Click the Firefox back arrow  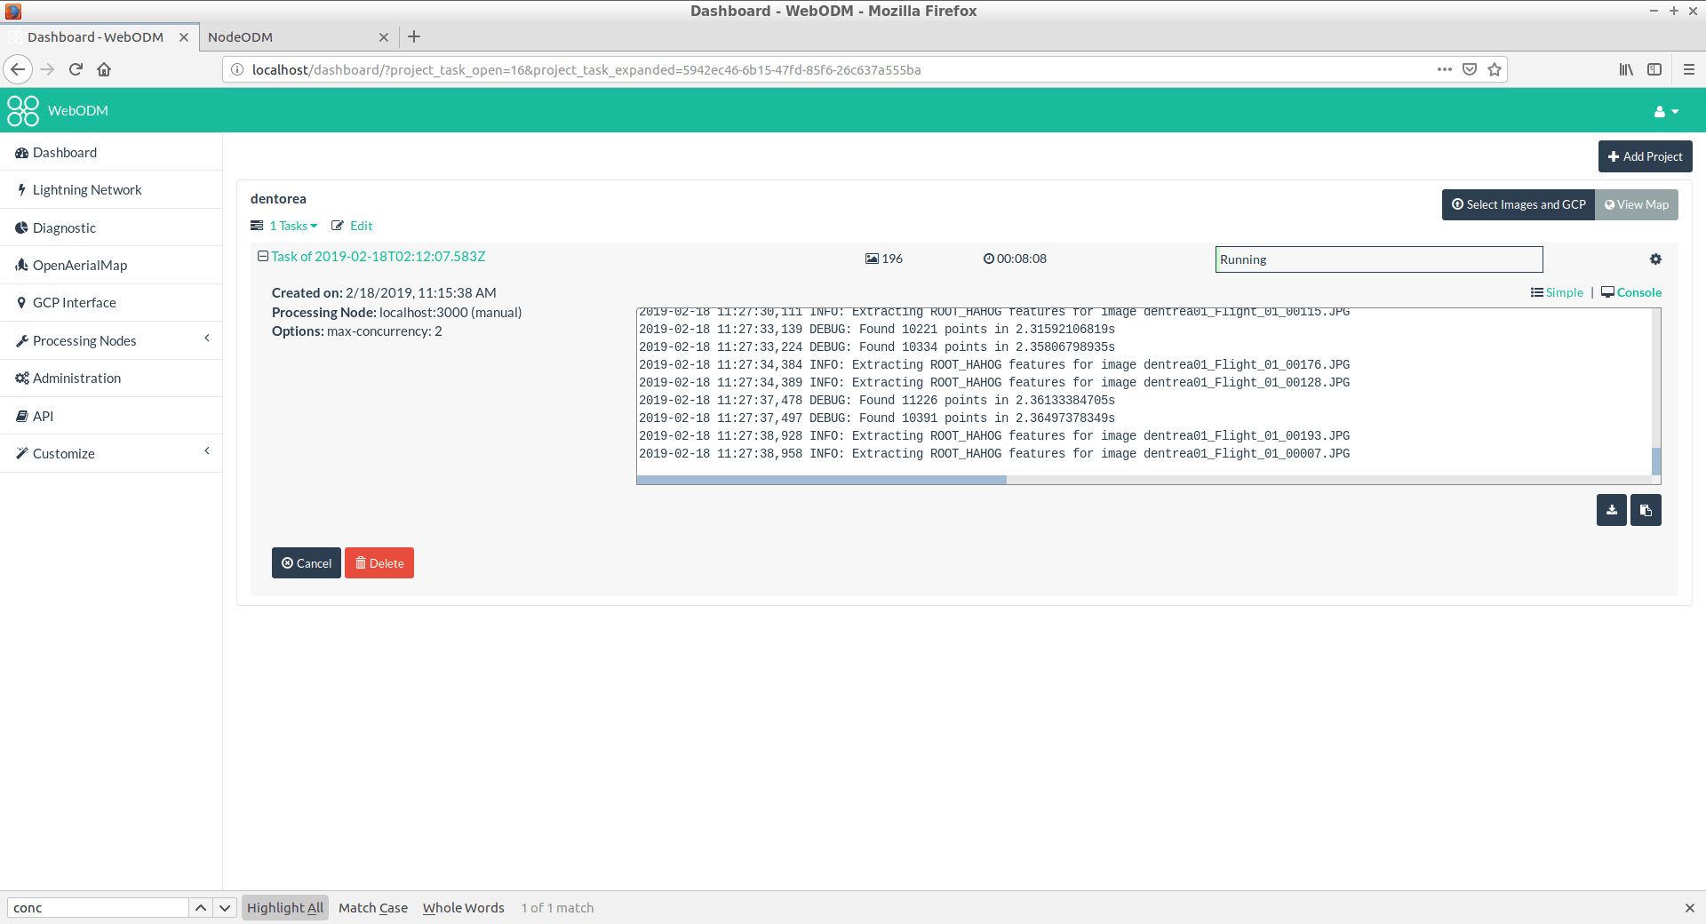18,69
